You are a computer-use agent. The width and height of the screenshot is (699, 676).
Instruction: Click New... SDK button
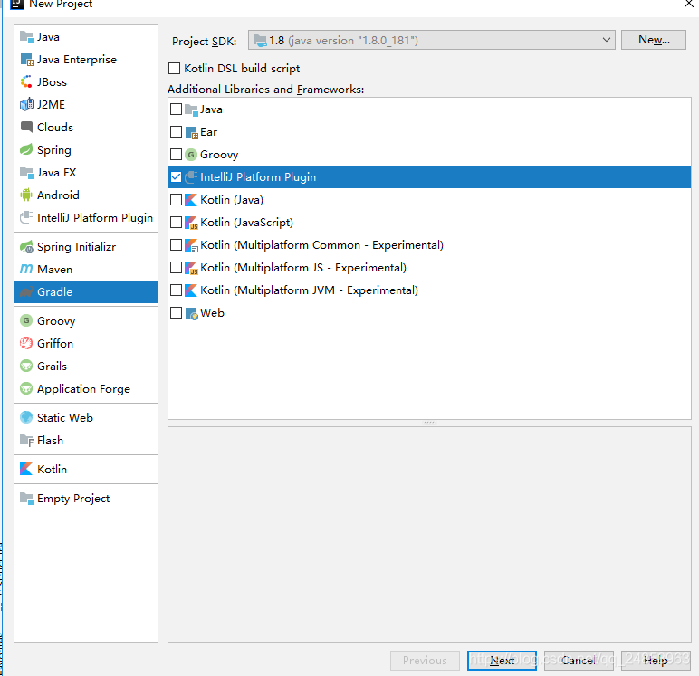(654, 40)
